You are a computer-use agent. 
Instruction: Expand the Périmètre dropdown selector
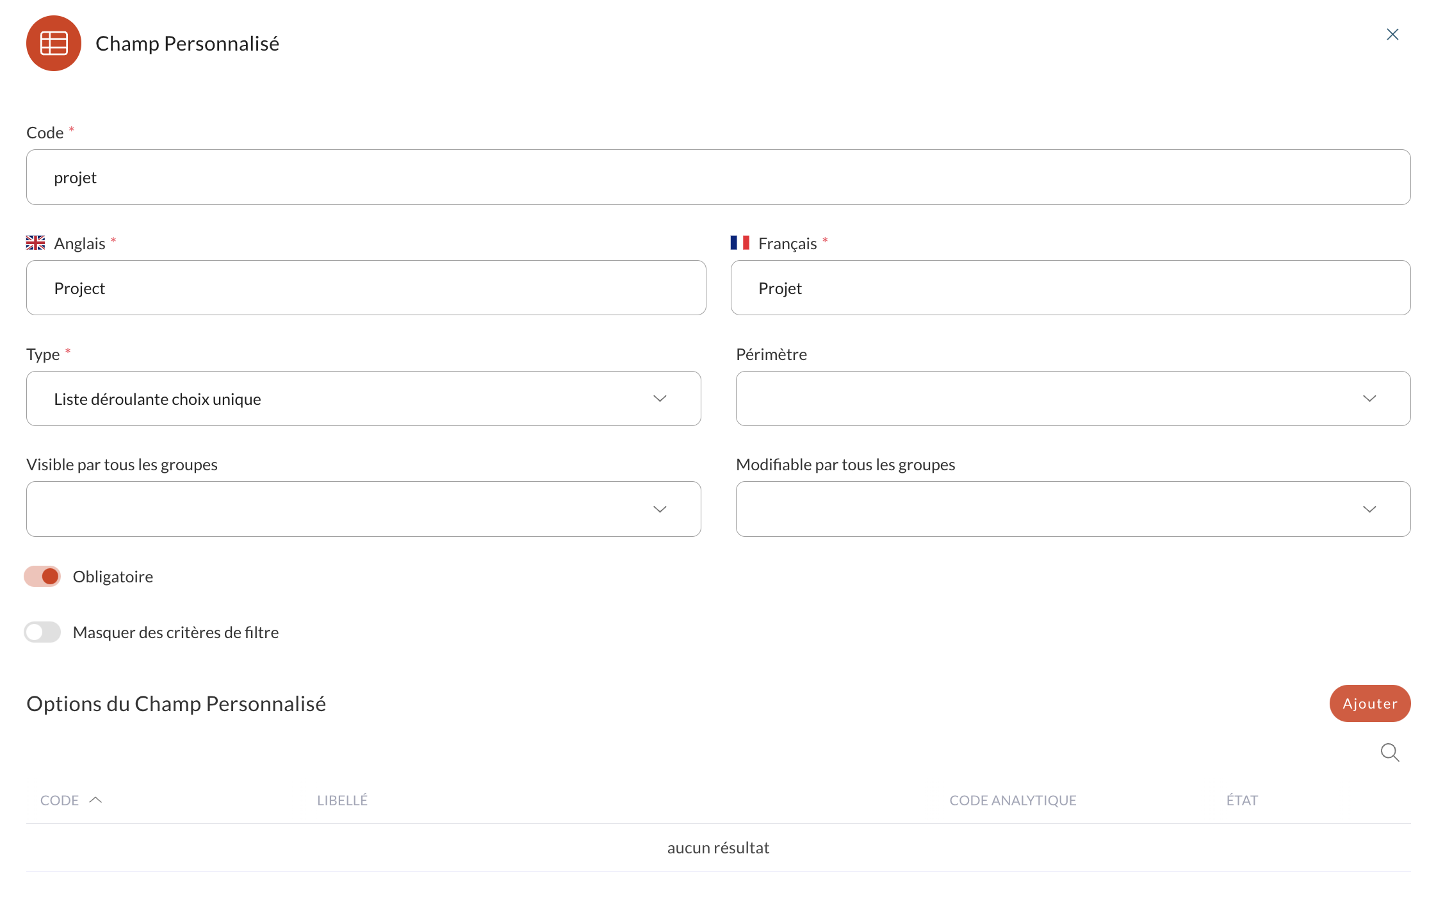click(1072, 398)
